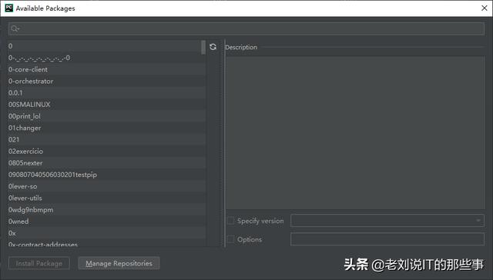Select the 02exercicio package
Image resolution: width=493 pixels, height=280 pixels.
(x=106, y=152)
